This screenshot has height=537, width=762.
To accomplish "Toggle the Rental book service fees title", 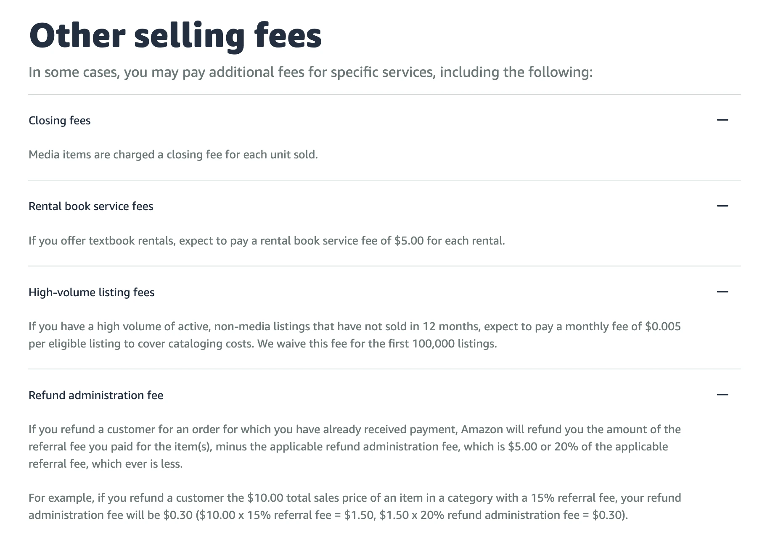I will coord(91,206).
